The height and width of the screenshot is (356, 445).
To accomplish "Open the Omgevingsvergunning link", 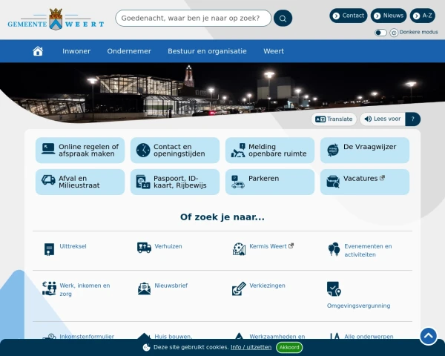I will [359, 306].
